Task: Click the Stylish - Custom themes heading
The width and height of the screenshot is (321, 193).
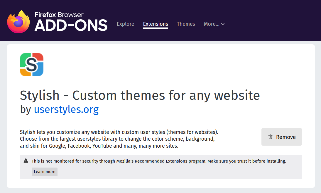Action: point(140,95)
